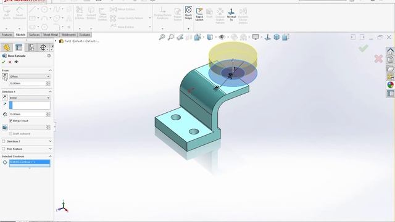The height and width of the screenshot is (222, 395).
Task: Click Normal To tool in ribbon
Action: pyautogui.click(x=231, y=14)
